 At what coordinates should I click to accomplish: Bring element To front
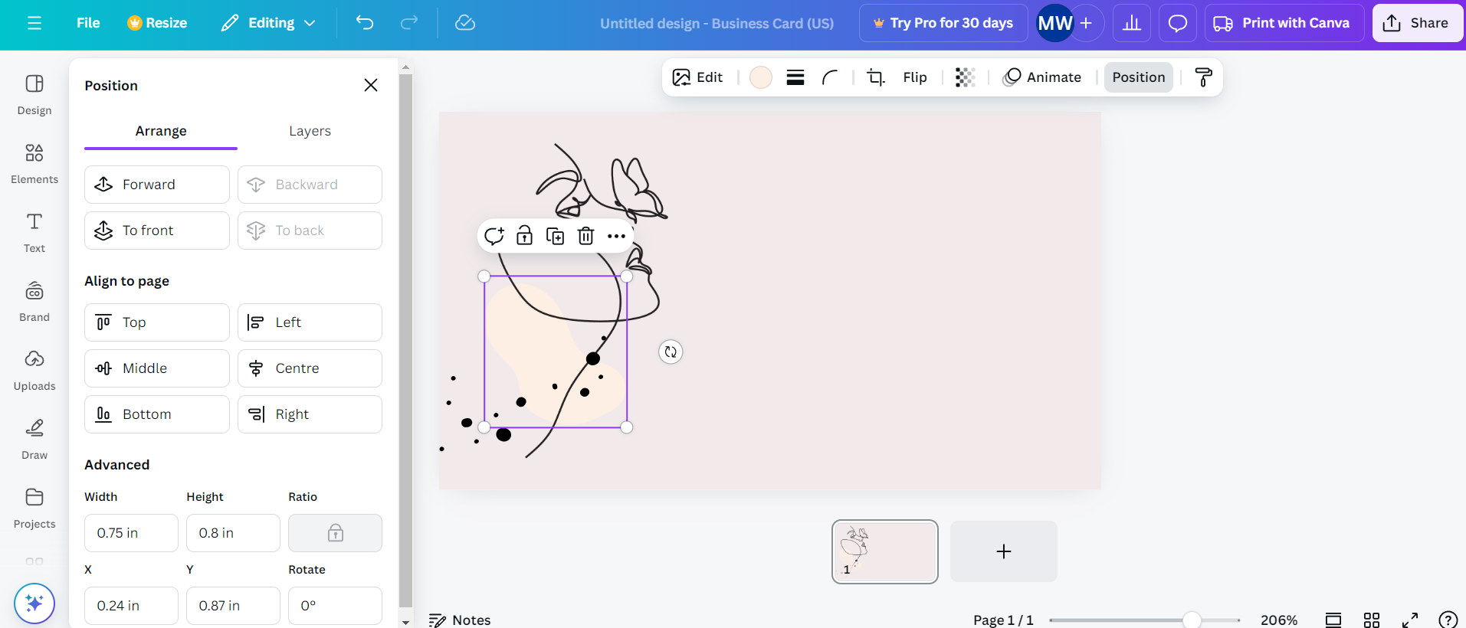coord(157,231)
